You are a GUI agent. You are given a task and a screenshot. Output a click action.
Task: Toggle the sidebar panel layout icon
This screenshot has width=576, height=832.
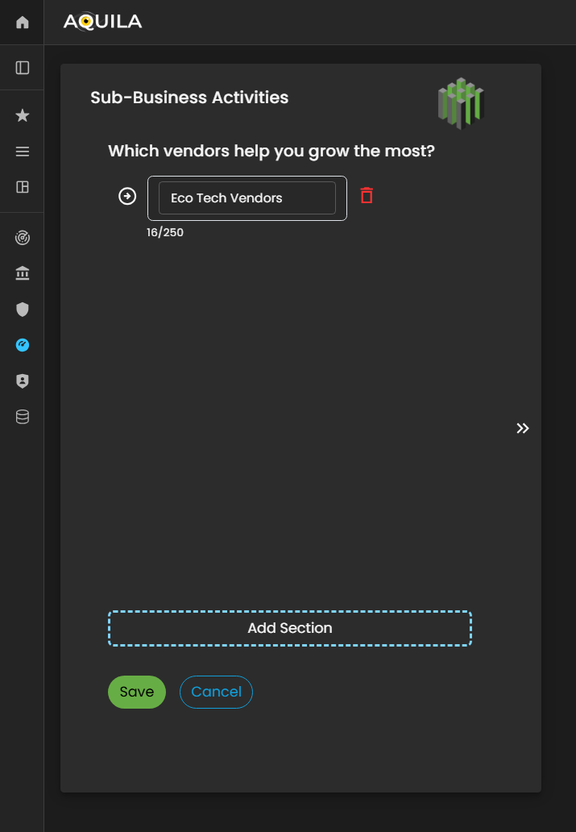point(23,68)
